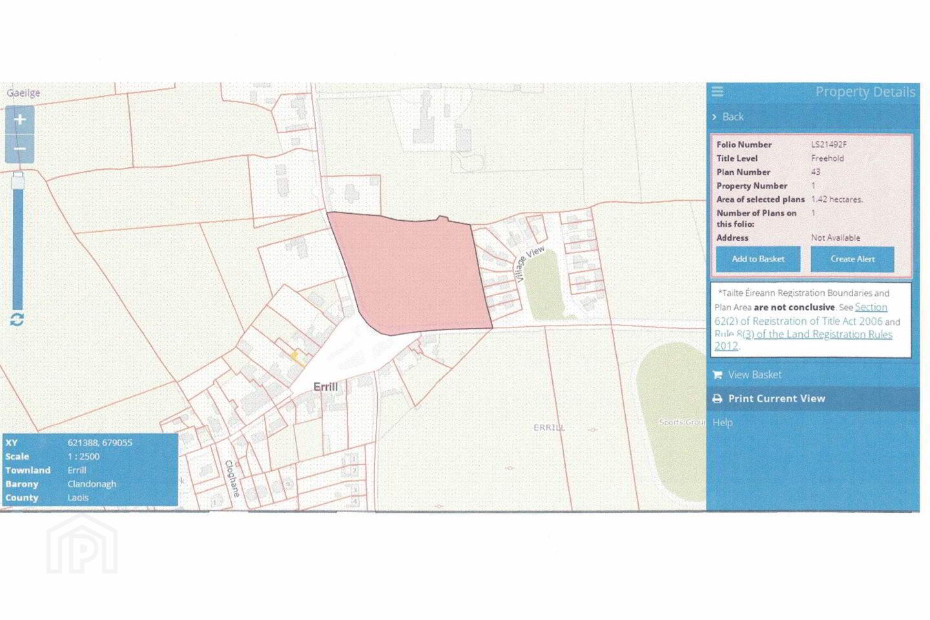Image resolution: width=930 pixels, height=620 pixels.
Task: Click the zoom level slider handle
Action: tap(18, 180)
